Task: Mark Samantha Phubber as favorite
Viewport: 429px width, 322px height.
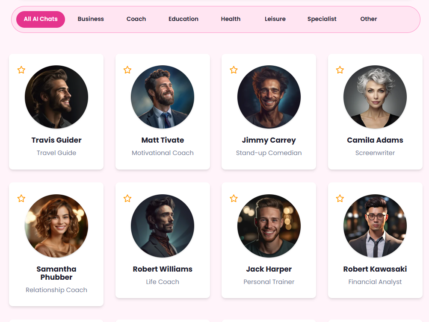Action: click(x=21, y=199)
